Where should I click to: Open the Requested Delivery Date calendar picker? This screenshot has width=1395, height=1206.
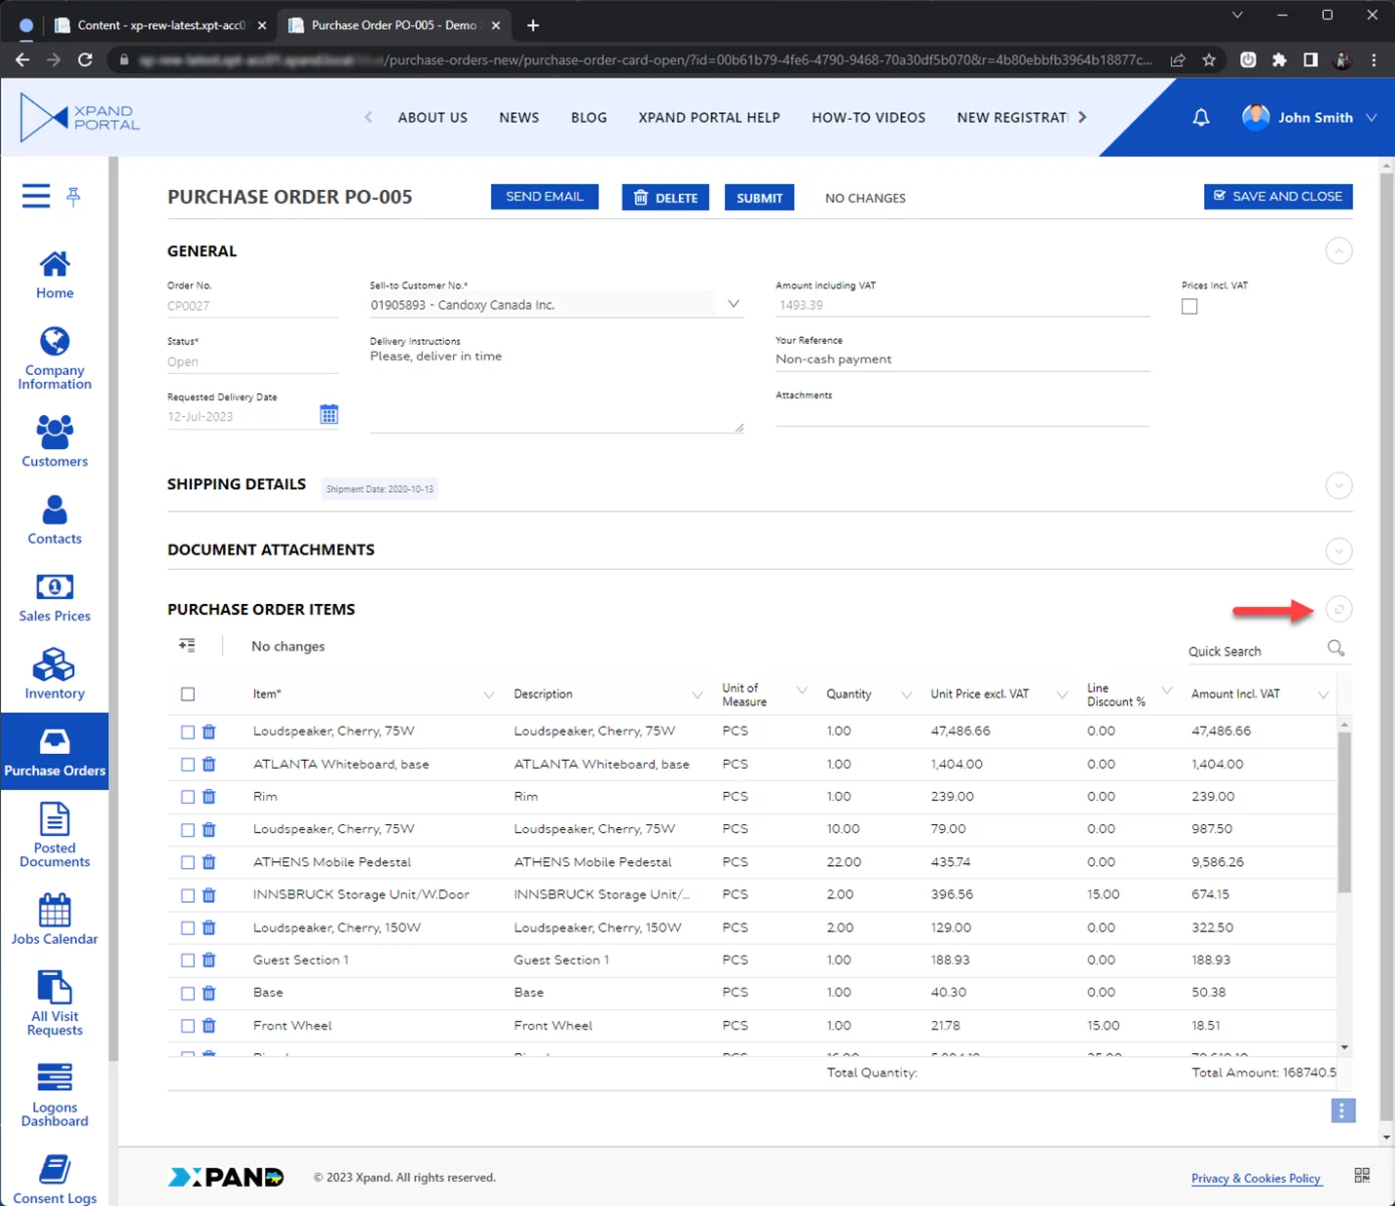pyautogui.click(x=329, y=415)
